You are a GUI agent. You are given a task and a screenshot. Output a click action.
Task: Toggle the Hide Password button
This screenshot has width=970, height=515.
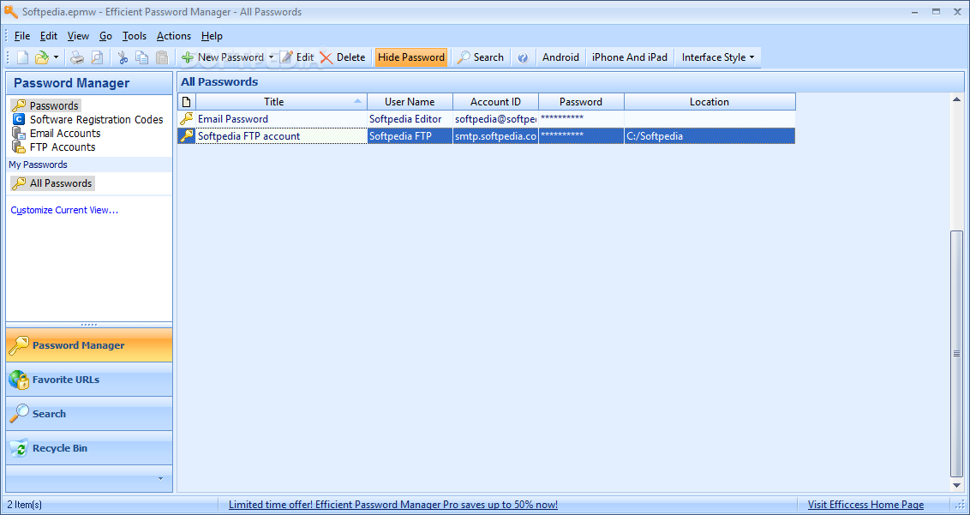(x=411, y=57)
